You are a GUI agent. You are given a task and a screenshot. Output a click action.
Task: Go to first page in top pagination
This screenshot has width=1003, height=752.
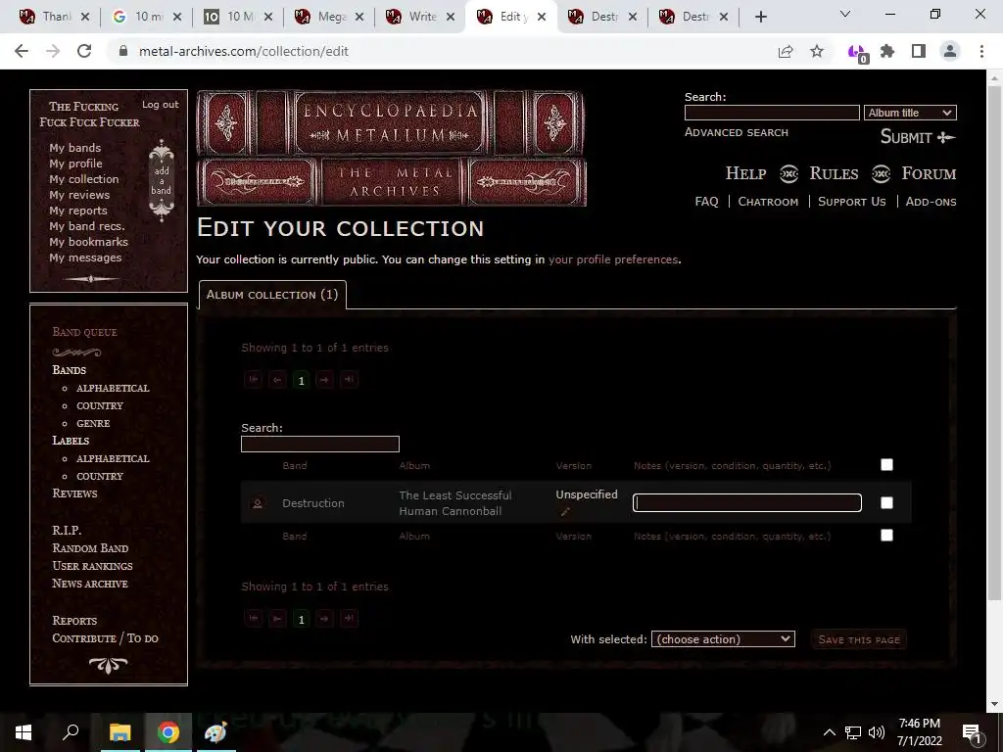(254, 380)
